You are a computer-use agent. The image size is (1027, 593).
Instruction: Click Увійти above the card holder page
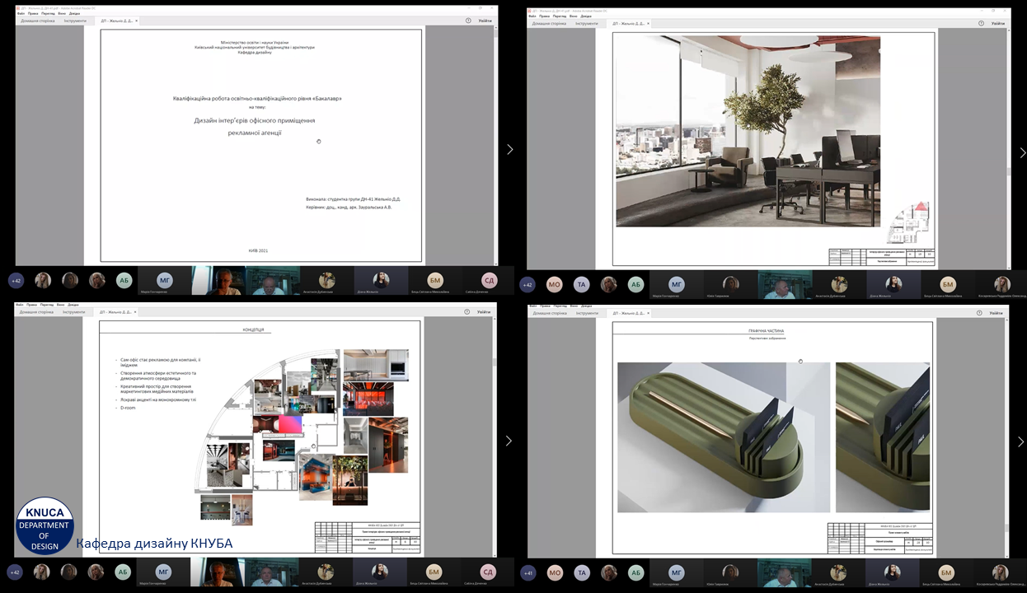pyautogui.click(x=997, y=313)
